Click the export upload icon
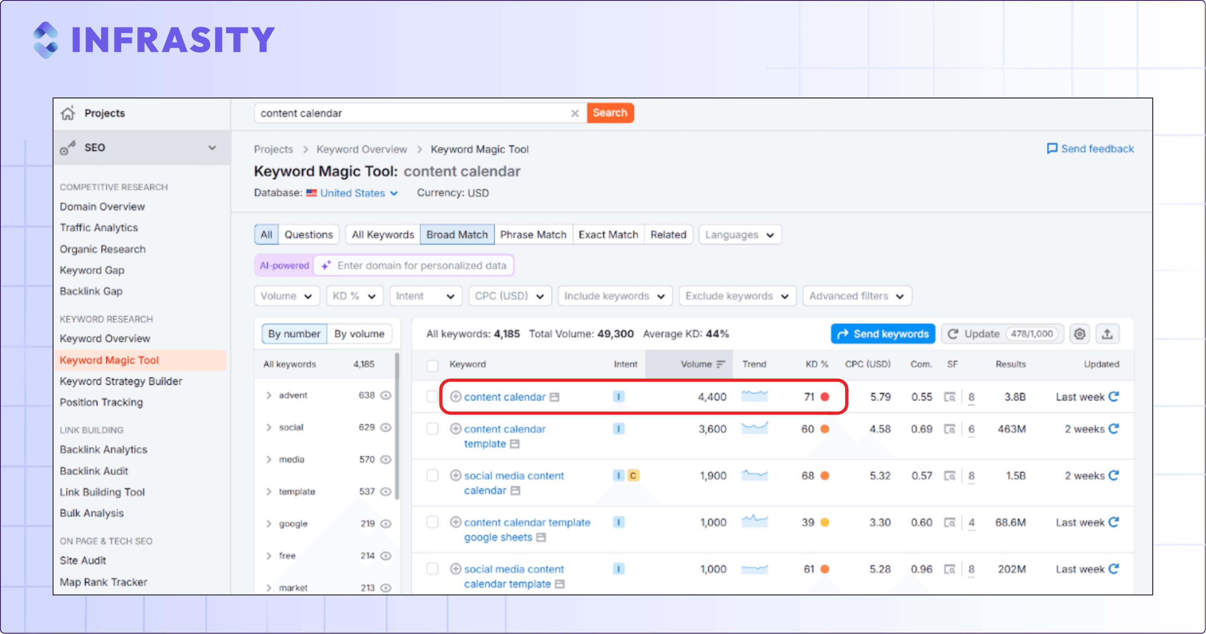 pos(1107,334)
